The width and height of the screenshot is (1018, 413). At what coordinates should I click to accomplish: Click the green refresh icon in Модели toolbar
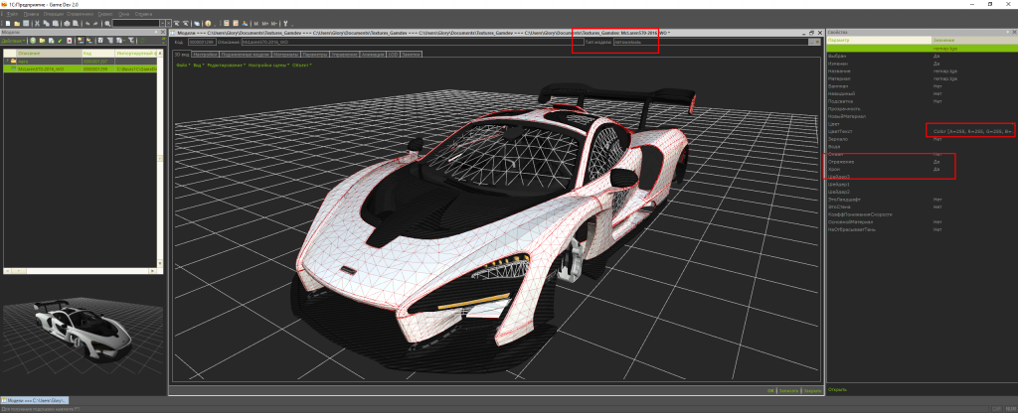(142, 40)
